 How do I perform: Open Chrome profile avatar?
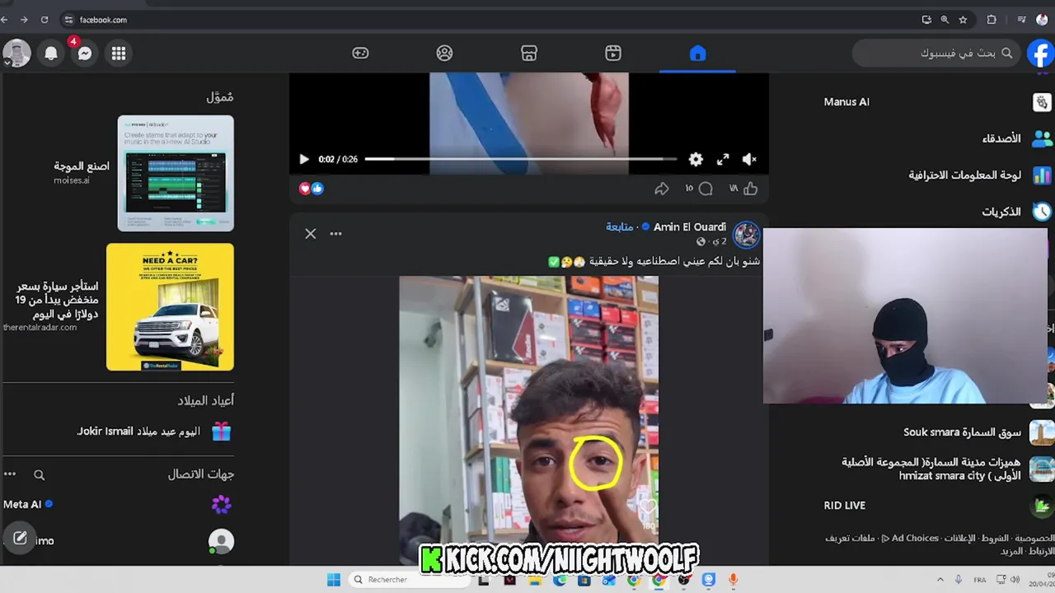pyautogui.click(x=1042, y=20)
